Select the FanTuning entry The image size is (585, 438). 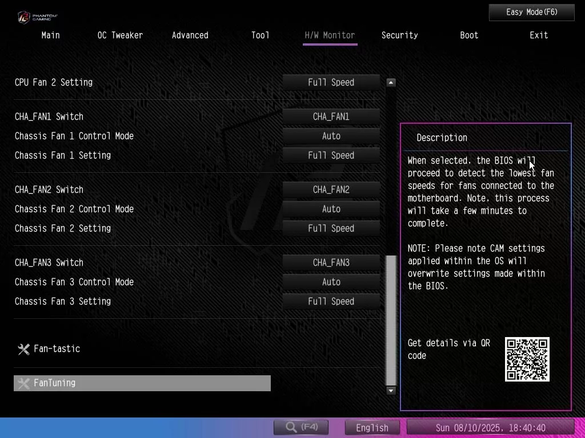click(142, 383)
